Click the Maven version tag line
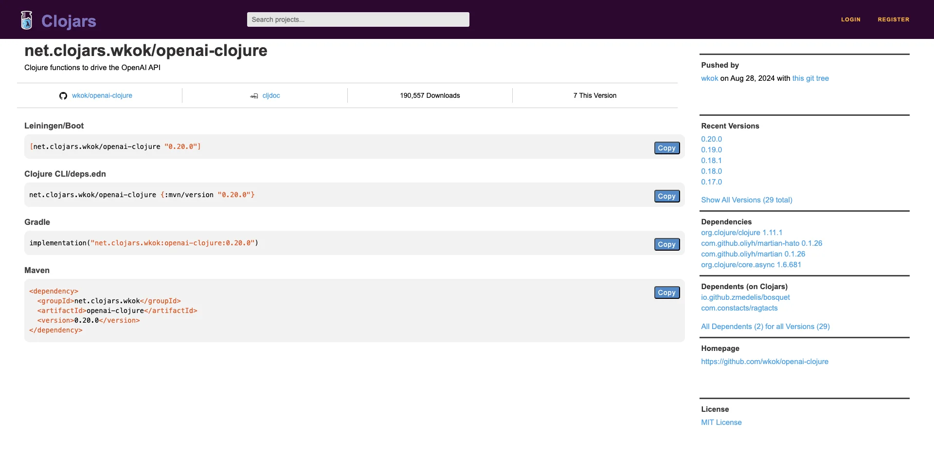 [x=89, y=320]
